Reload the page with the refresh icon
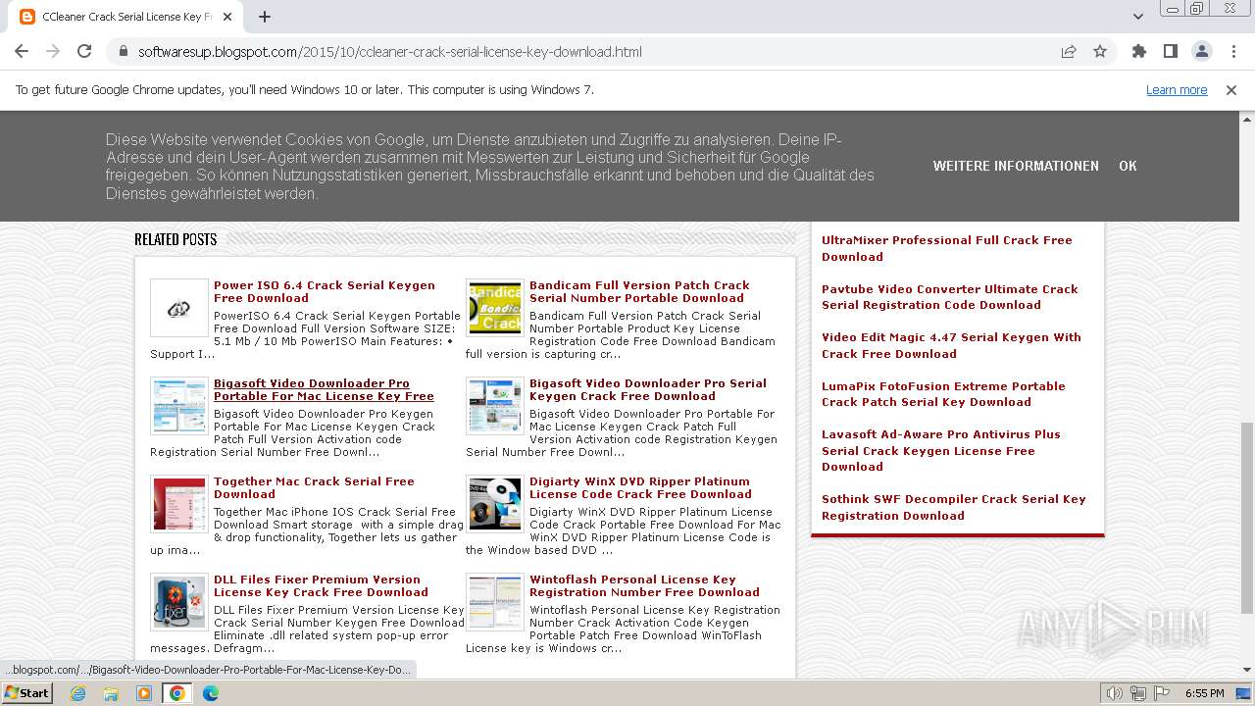 click(x=84, y=52)
